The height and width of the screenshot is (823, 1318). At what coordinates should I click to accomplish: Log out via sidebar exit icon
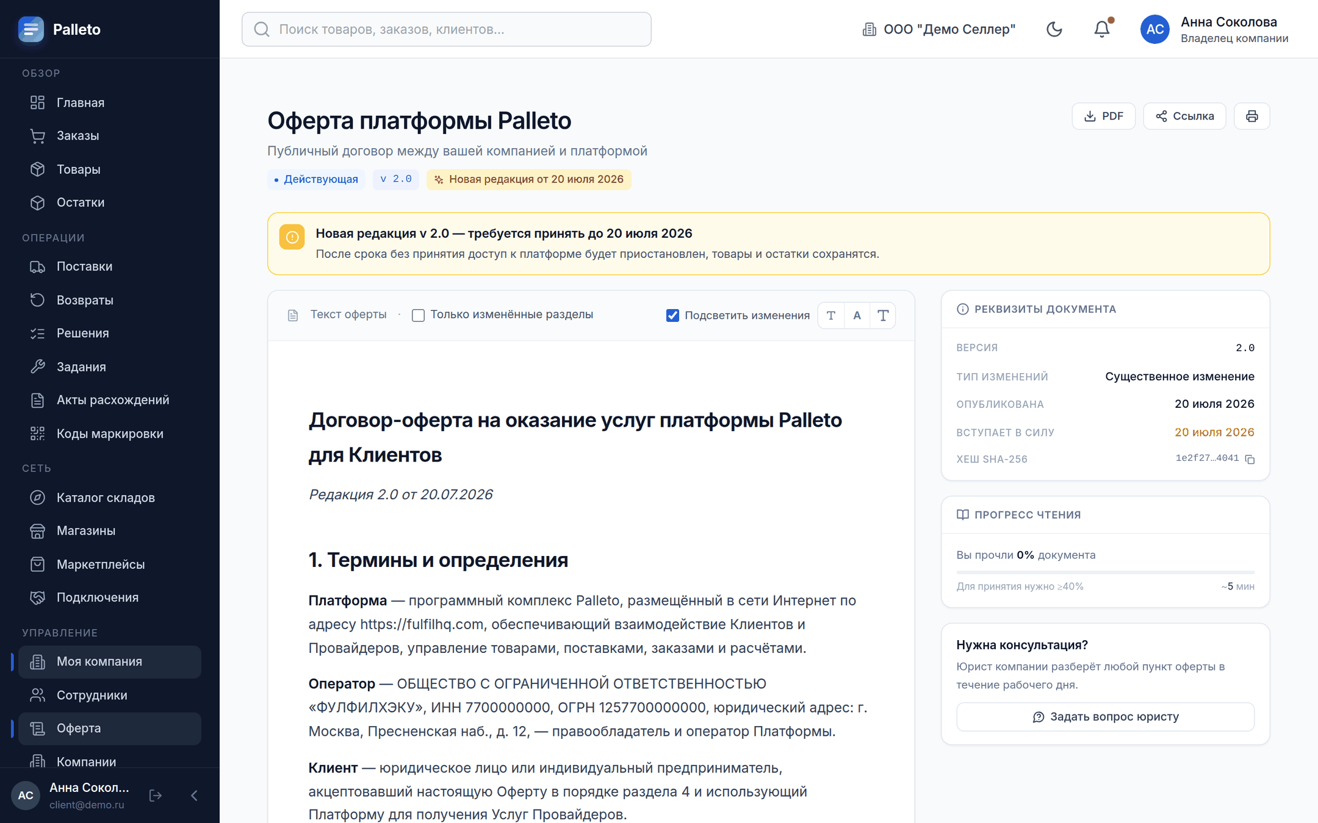pyautogui.click(x=156, y=796)
